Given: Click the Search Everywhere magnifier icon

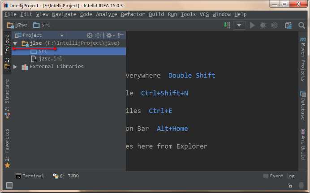Looking at the screenshot, I should point(301,25).
